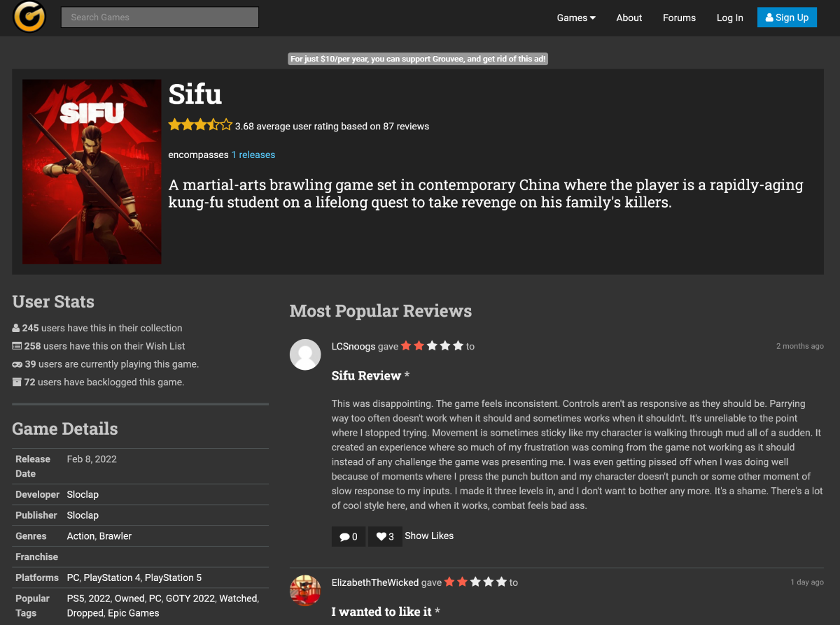
Task: Open the comments button on LCSnoogs review
Action: tap(349, 536)
